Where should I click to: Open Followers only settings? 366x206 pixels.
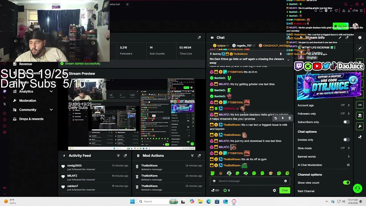coord(324,114)
